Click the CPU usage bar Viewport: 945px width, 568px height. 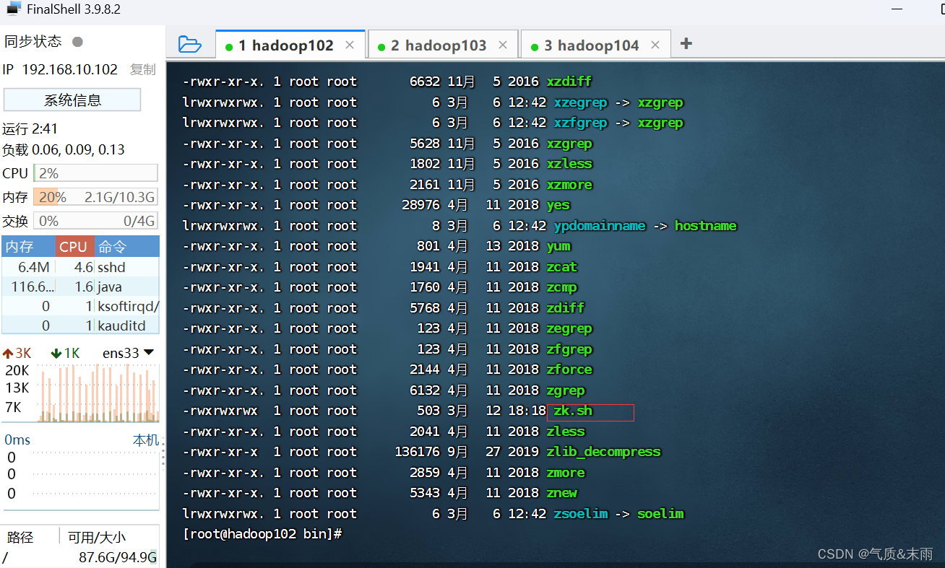(x=95, y=173)
